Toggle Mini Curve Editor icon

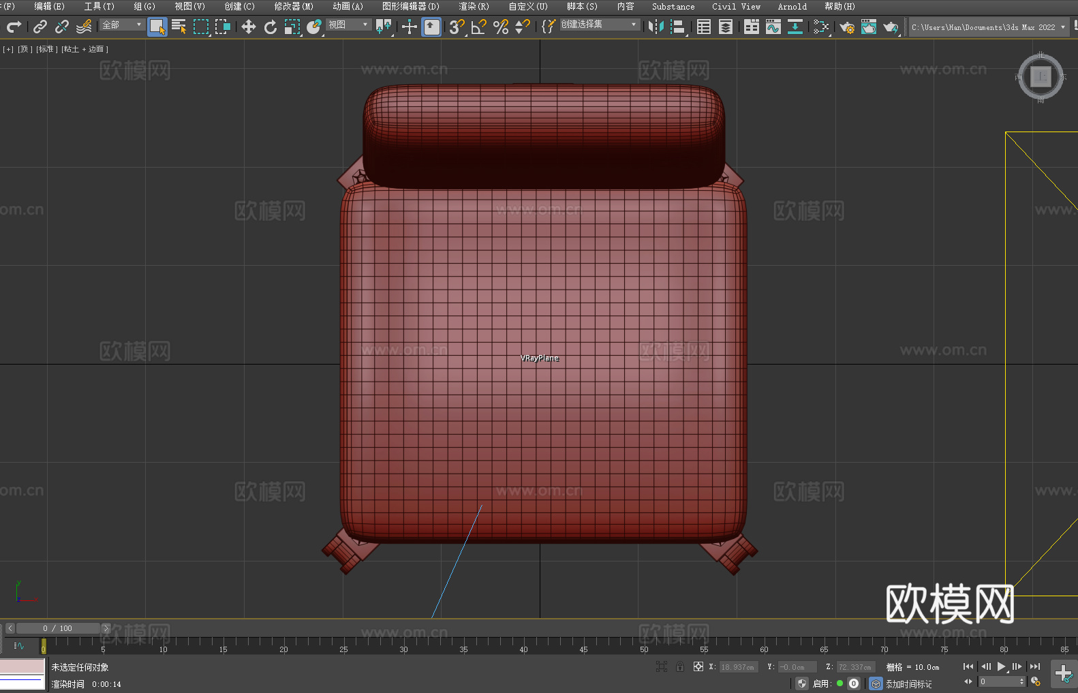[19, 645]
